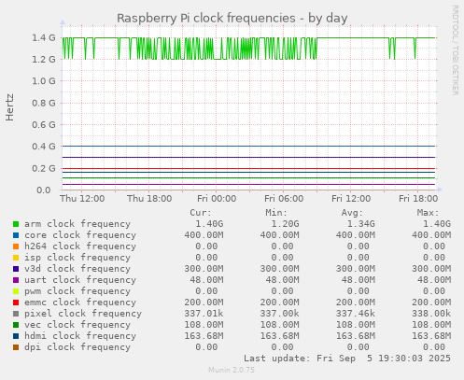
Task: Pick the red emmc clock legend swatch
Action: click(16, 303)
